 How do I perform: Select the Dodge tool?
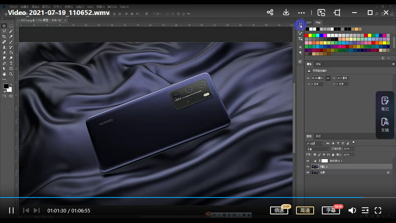(x=11, y=58)
